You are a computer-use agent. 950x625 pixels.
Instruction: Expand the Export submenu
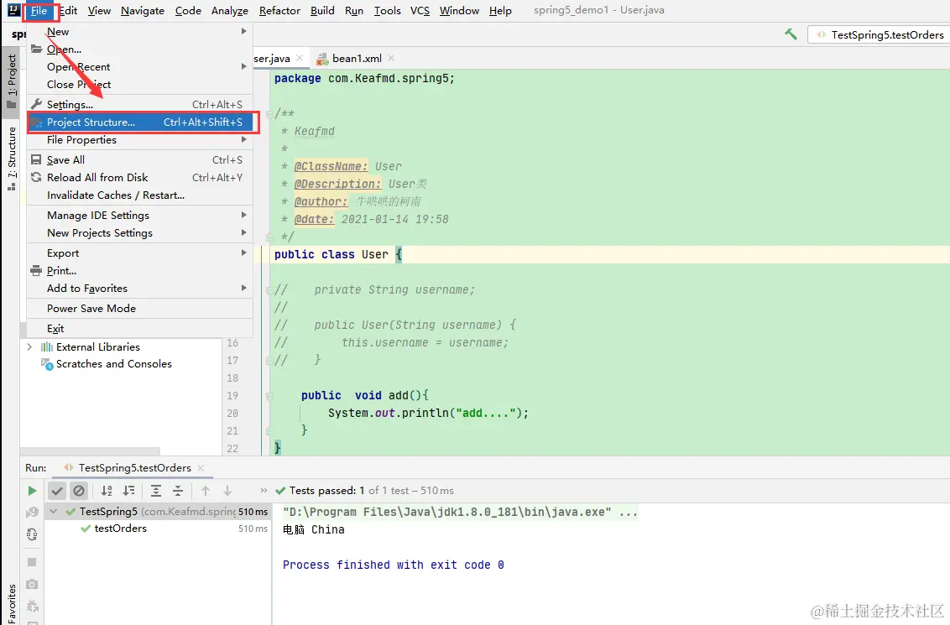[139, 253]
